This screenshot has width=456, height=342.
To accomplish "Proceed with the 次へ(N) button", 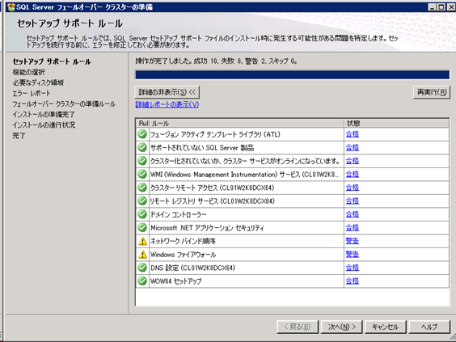I will pos(341,327).
